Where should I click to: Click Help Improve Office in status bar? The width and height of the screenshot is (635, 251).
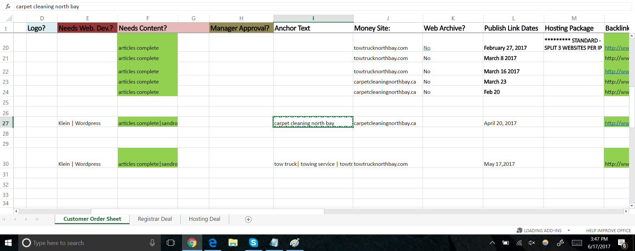point(608,230)
